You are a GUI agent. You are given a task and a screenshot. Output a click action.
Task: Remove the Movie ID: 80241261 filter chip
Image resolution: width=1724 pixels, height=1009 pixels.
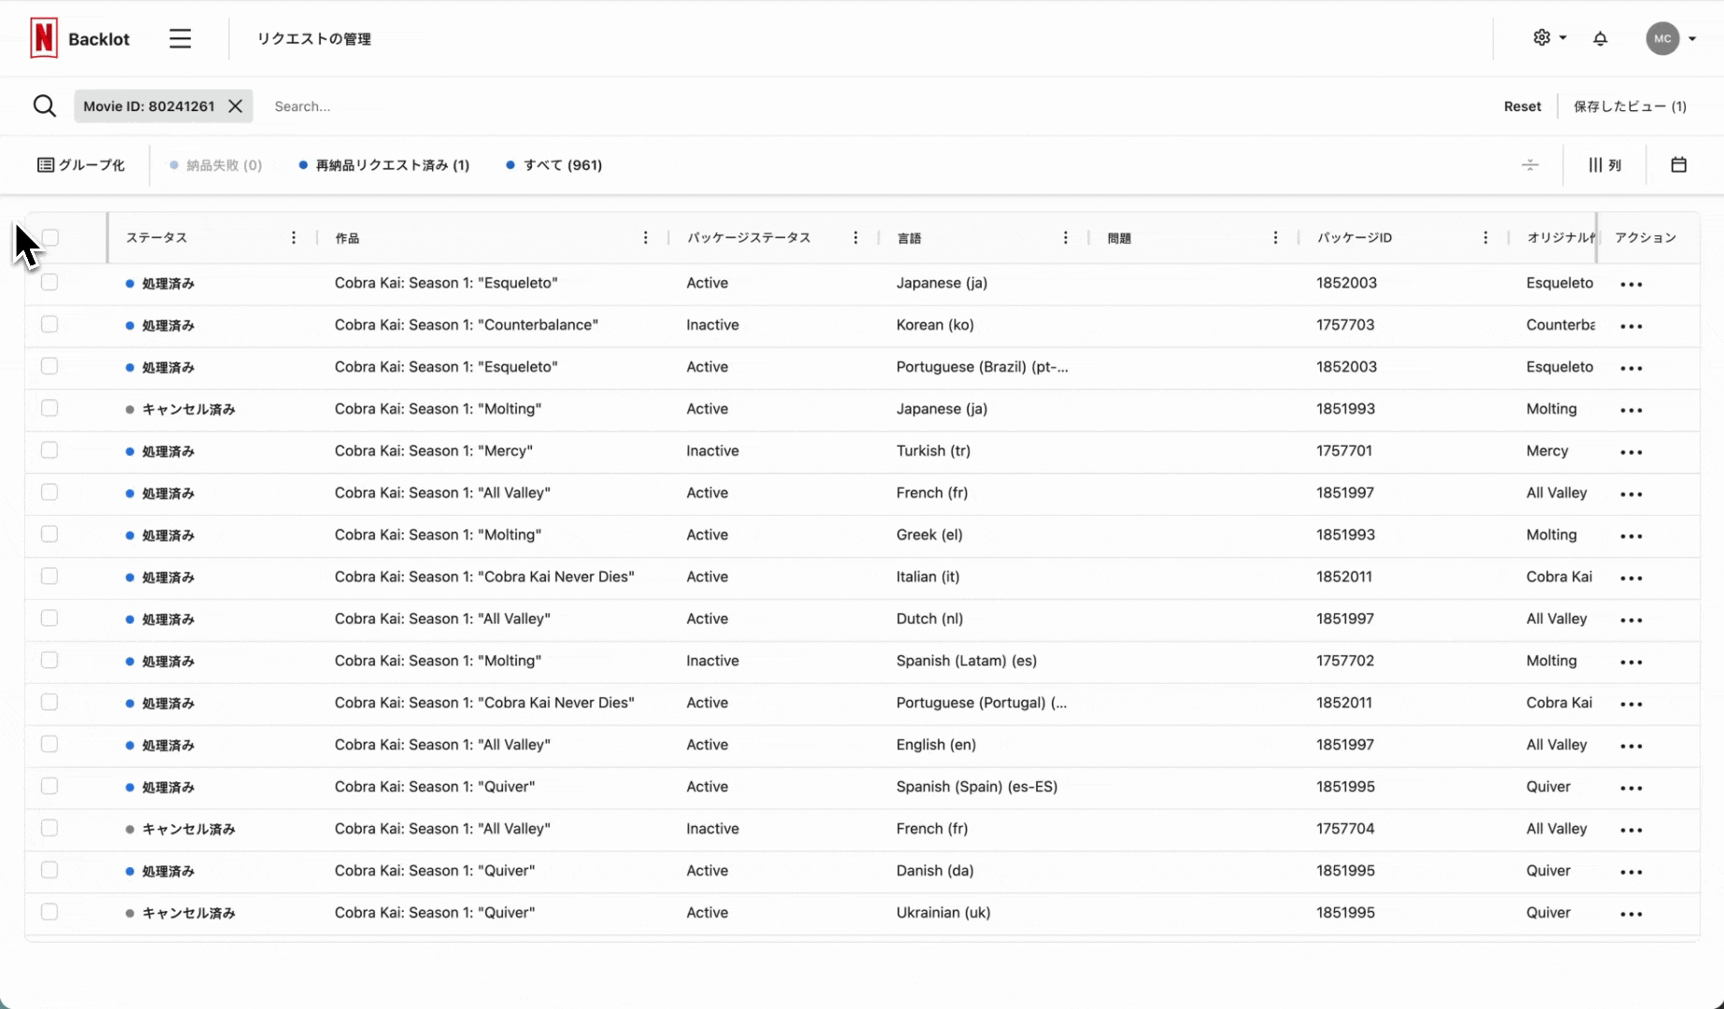click(236, 107)
